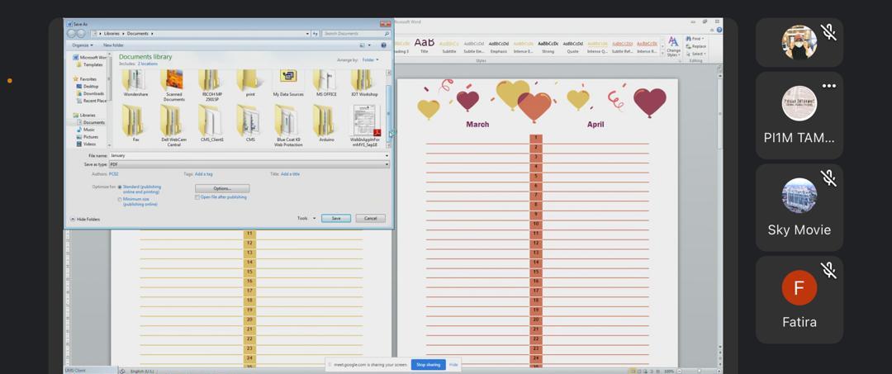Open the folder named CMS

tap(249, 123)
